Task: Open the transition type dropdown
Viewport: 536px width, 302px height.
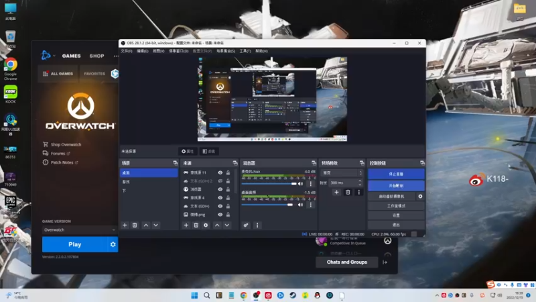Action: coord(342,173)
